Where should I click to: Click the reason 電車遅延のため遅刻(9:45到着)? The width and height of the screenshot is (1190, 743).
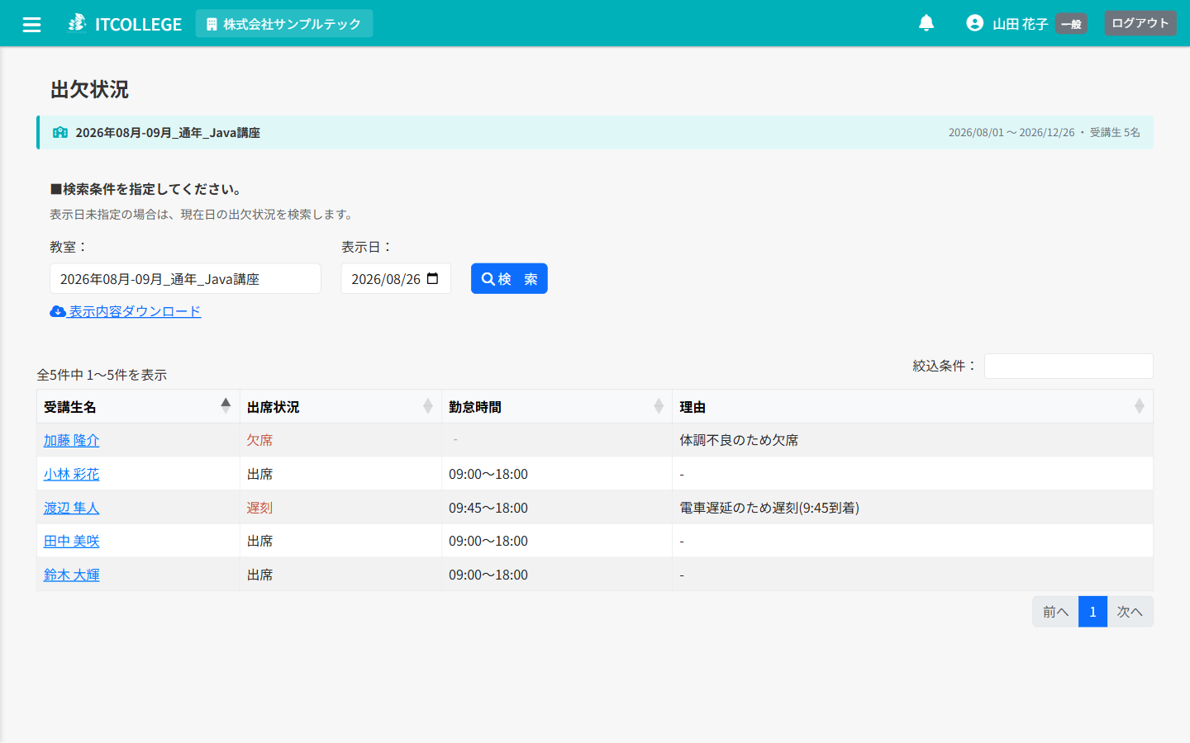pyautogui.click(x=769, y=508)
